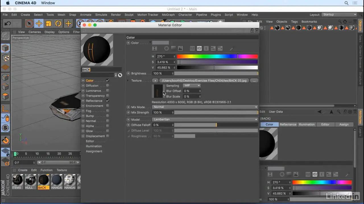The height and width of the screenshot is (204, 364).
Task: Switch to Reflectance tab in Attributes manager
Action: click(x=288, y=124)
